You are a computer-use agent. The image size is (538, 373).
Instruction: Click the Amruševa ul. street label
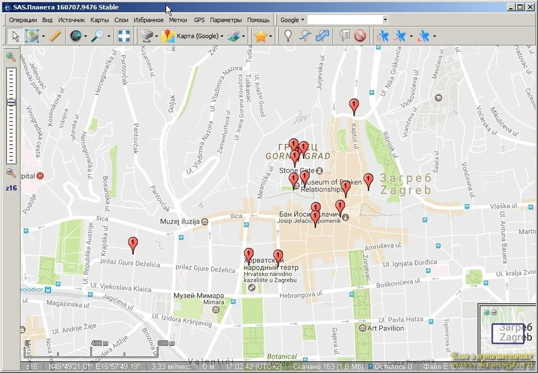383,247
